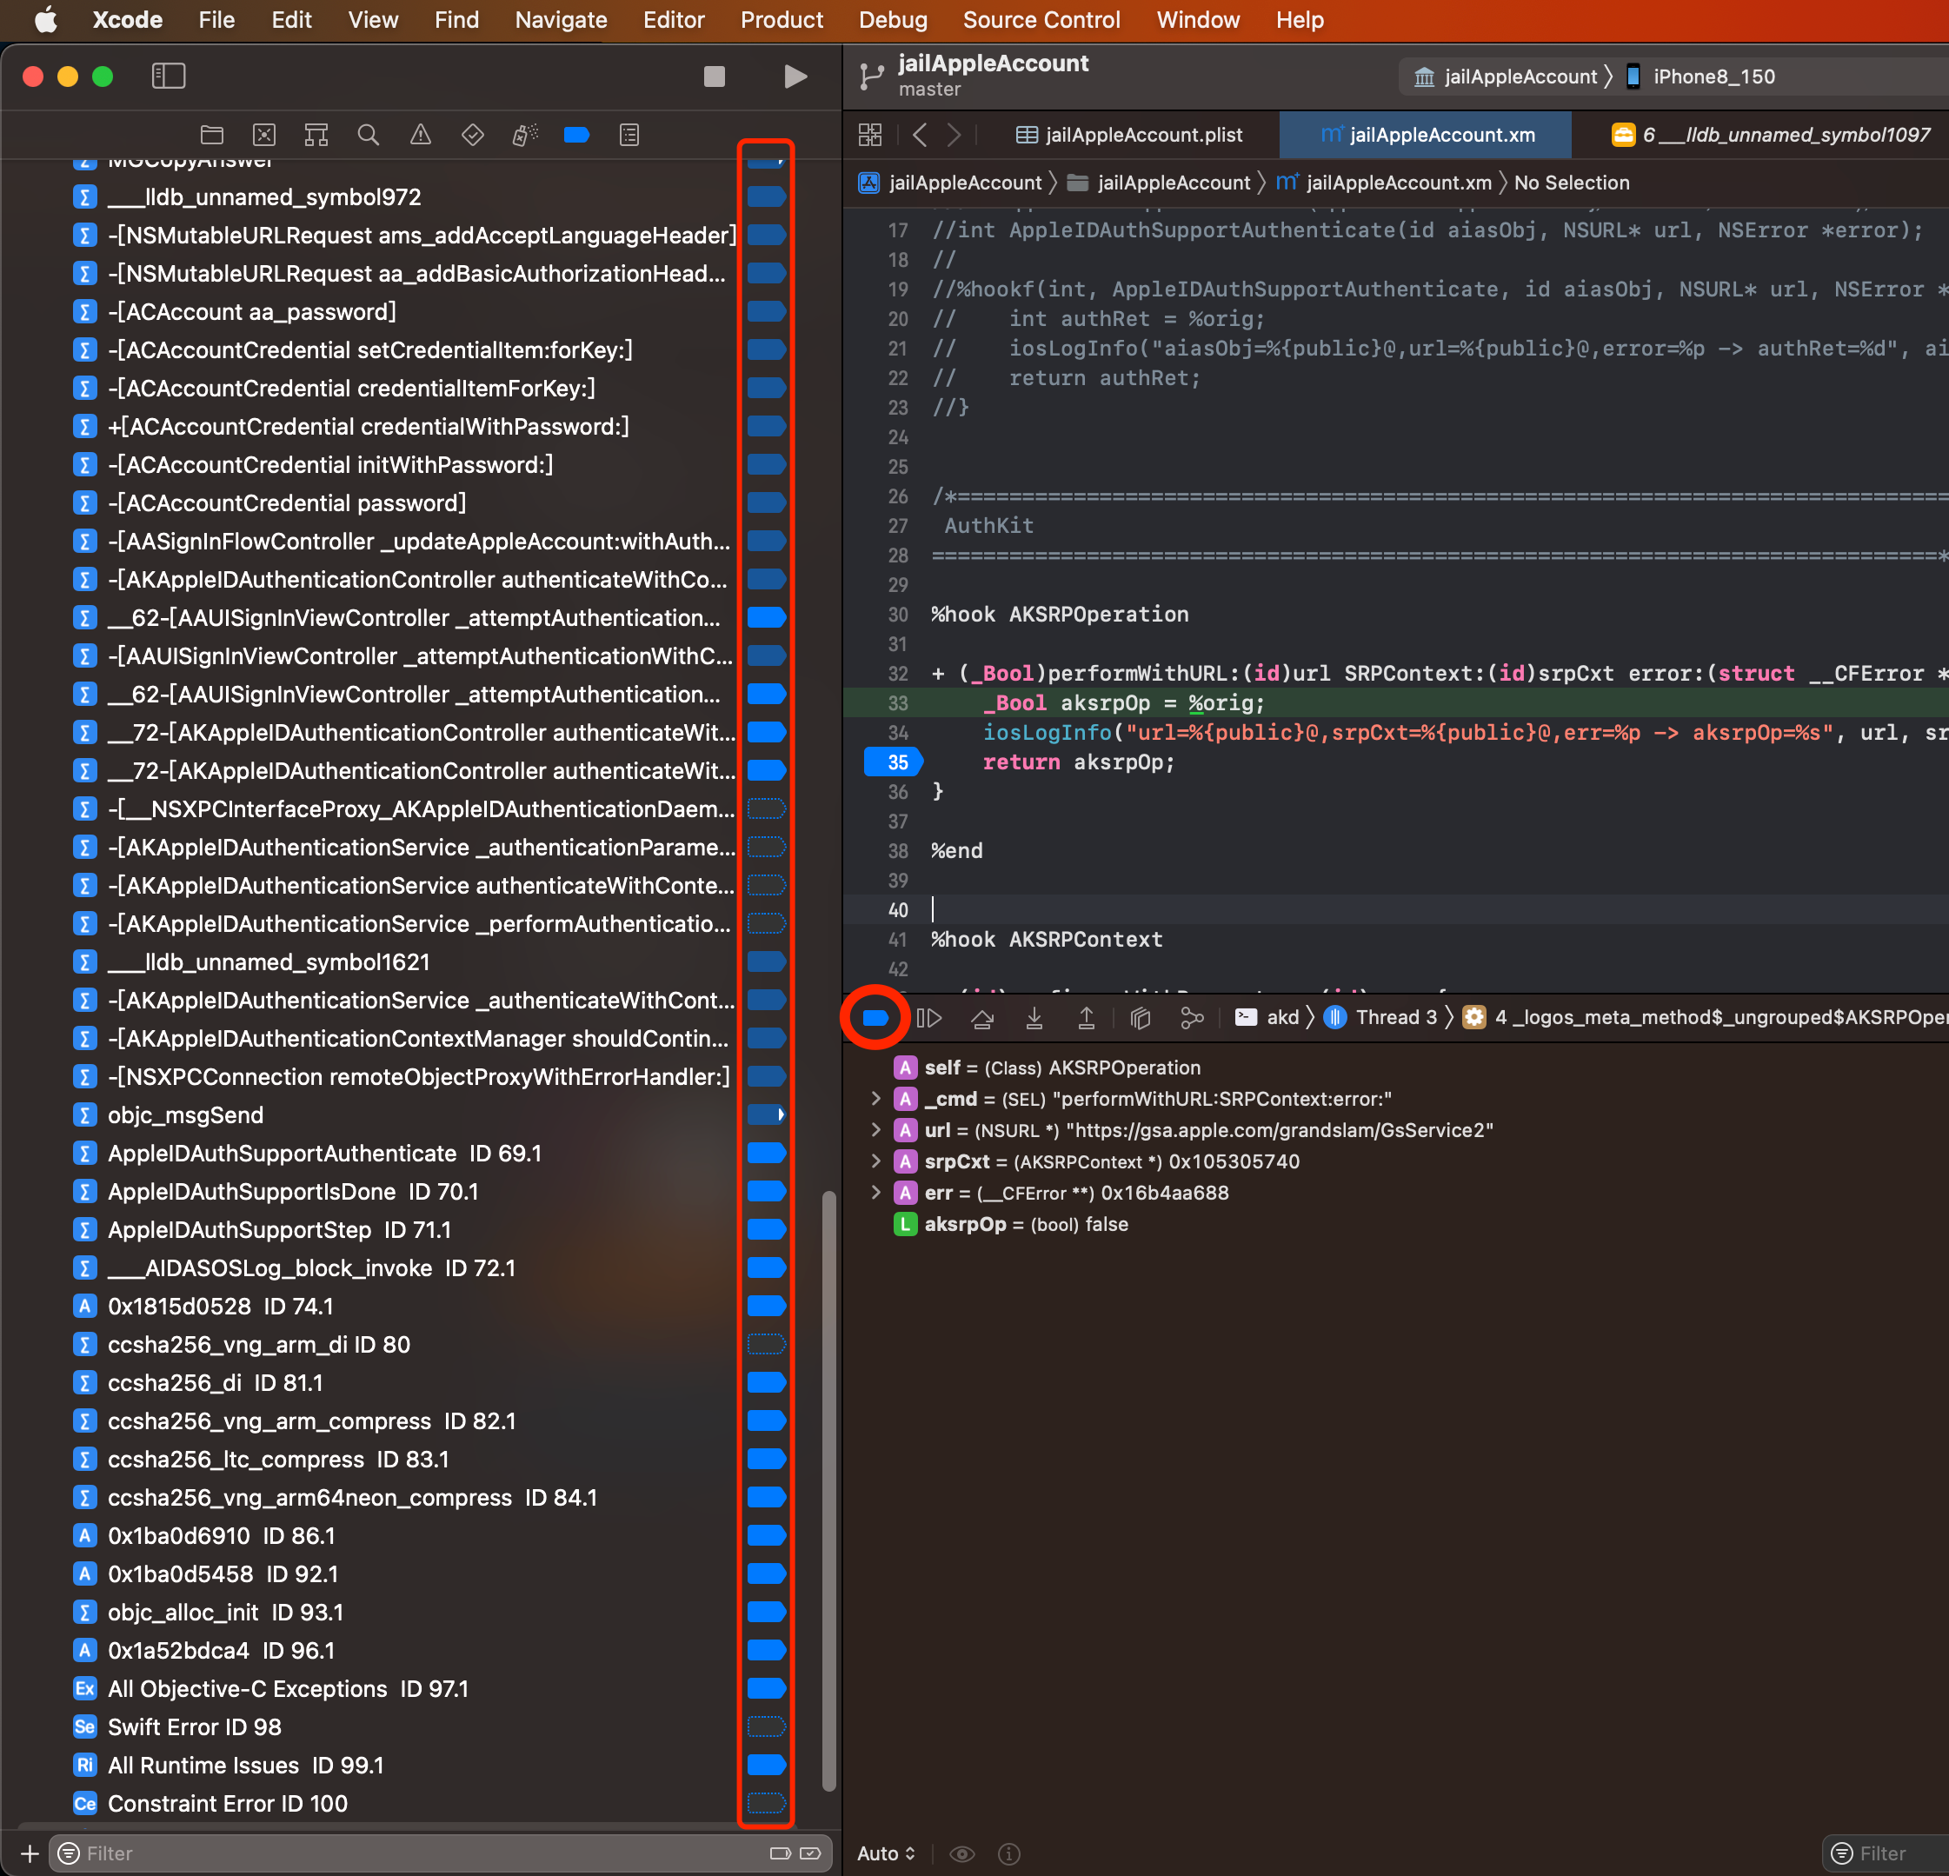Image resolution: width=1949 pixels, height=1876 pixels.
Task: Stop the running debug session
Action: (x=714, y=77)
